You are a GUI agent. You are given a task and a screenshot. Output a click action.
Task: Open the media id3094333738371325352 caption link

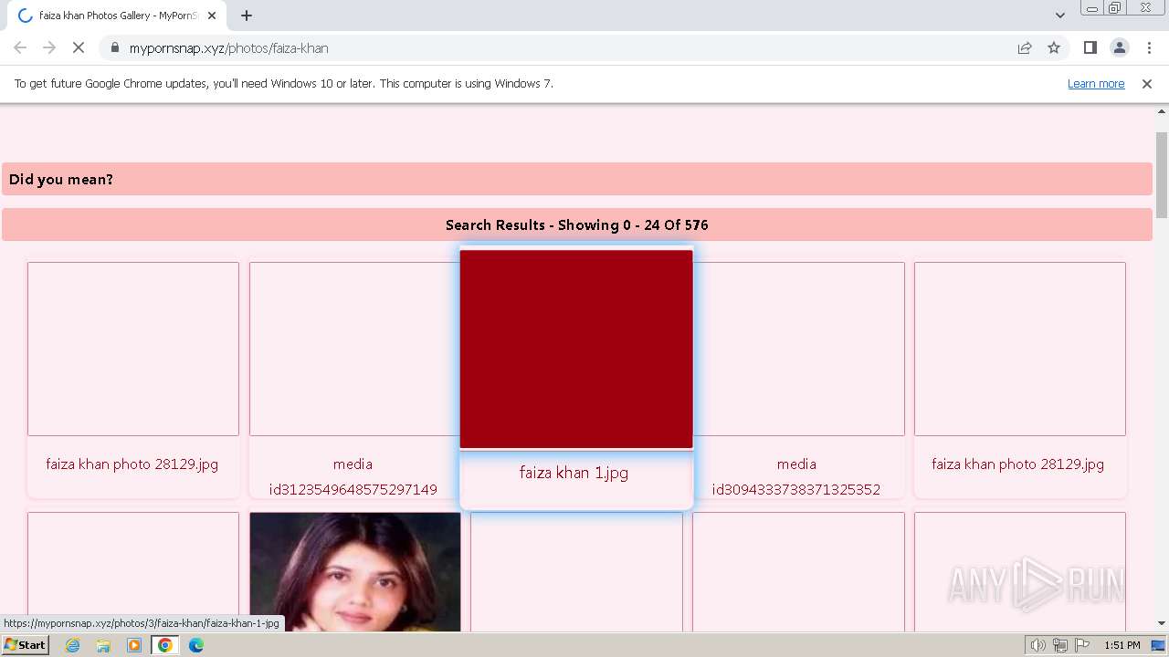point(796,476)
